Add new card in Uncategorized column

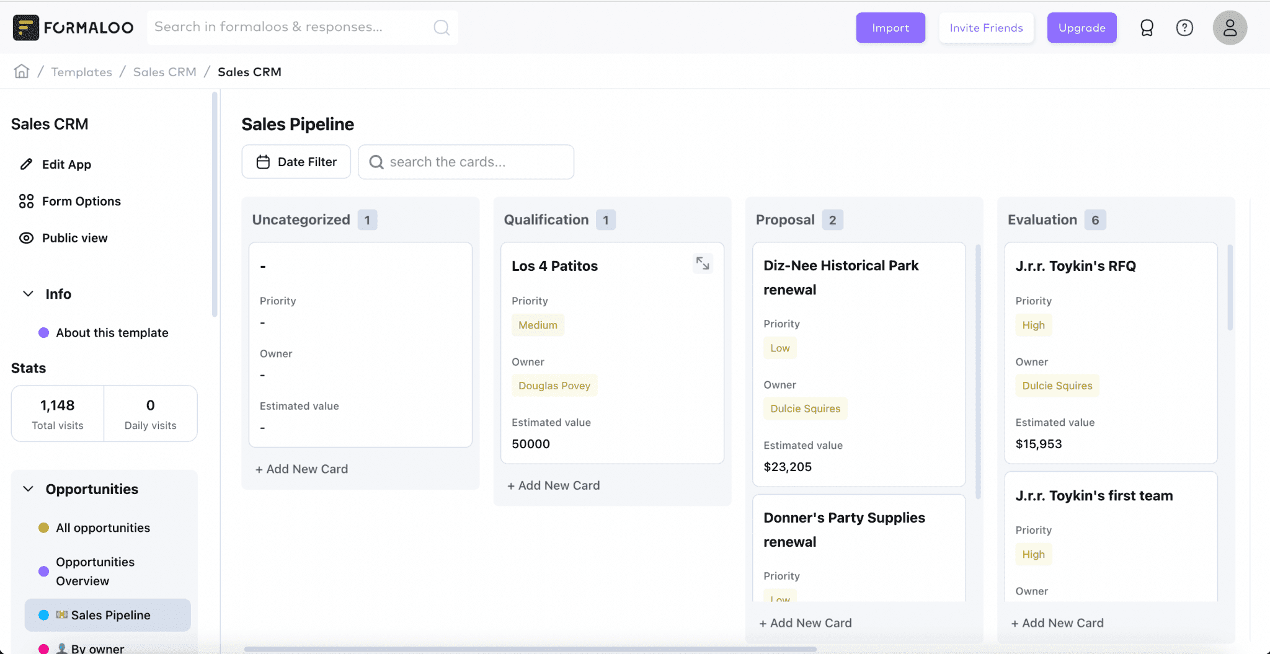301,469
